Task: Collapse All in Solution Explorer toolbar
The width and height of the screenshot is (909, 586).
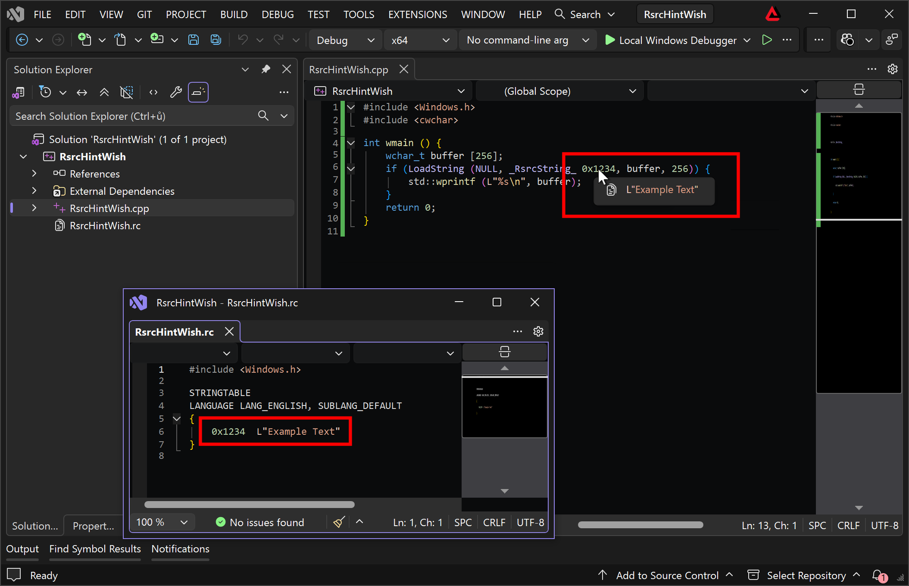Action: click(x=104, y=92)
